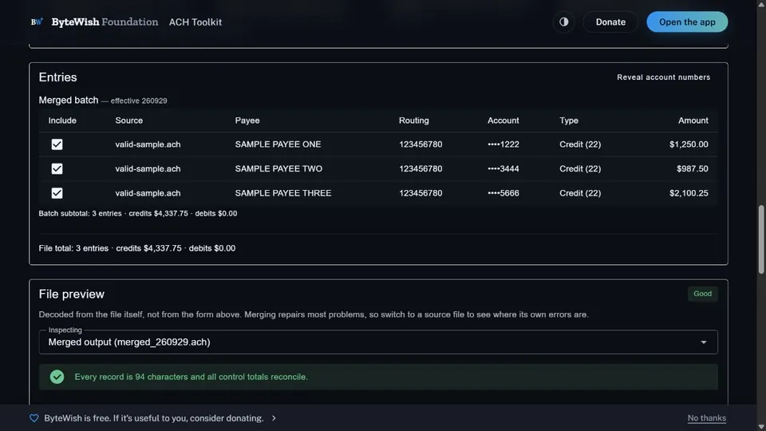
Task: Toggle the dark/light theme contrast icon
Action: pos(564,22)
